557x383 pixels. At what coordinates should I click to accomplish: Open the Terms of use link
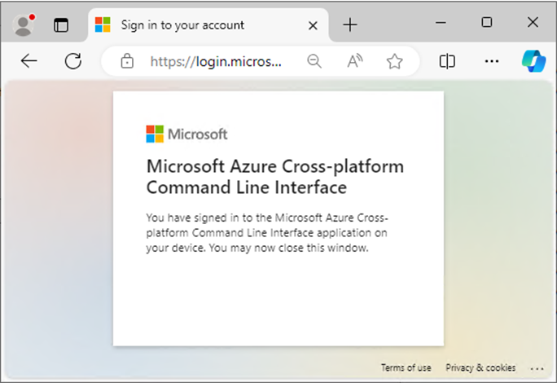click(406, 368)
